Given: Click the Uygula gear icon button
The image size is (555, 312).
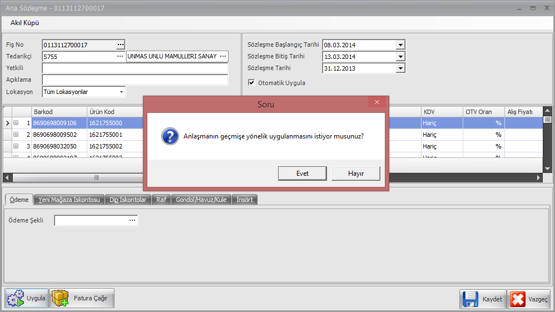Looking at the screenshot, I should pos(16,298).
